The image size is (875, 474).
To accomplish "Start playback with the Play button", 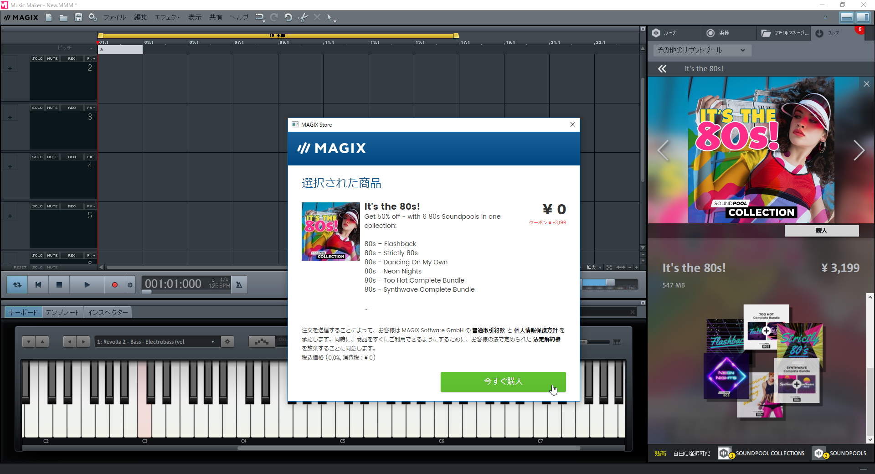I will [x=87, y=285].
